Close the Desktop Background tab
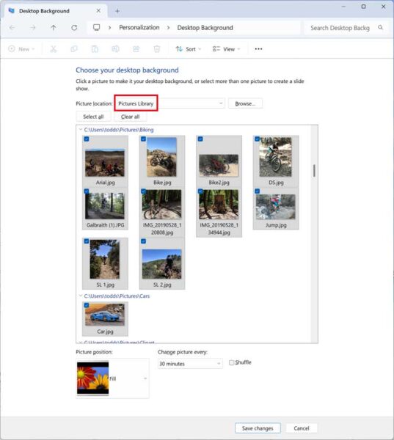The image size is (394, 440). 98,11
